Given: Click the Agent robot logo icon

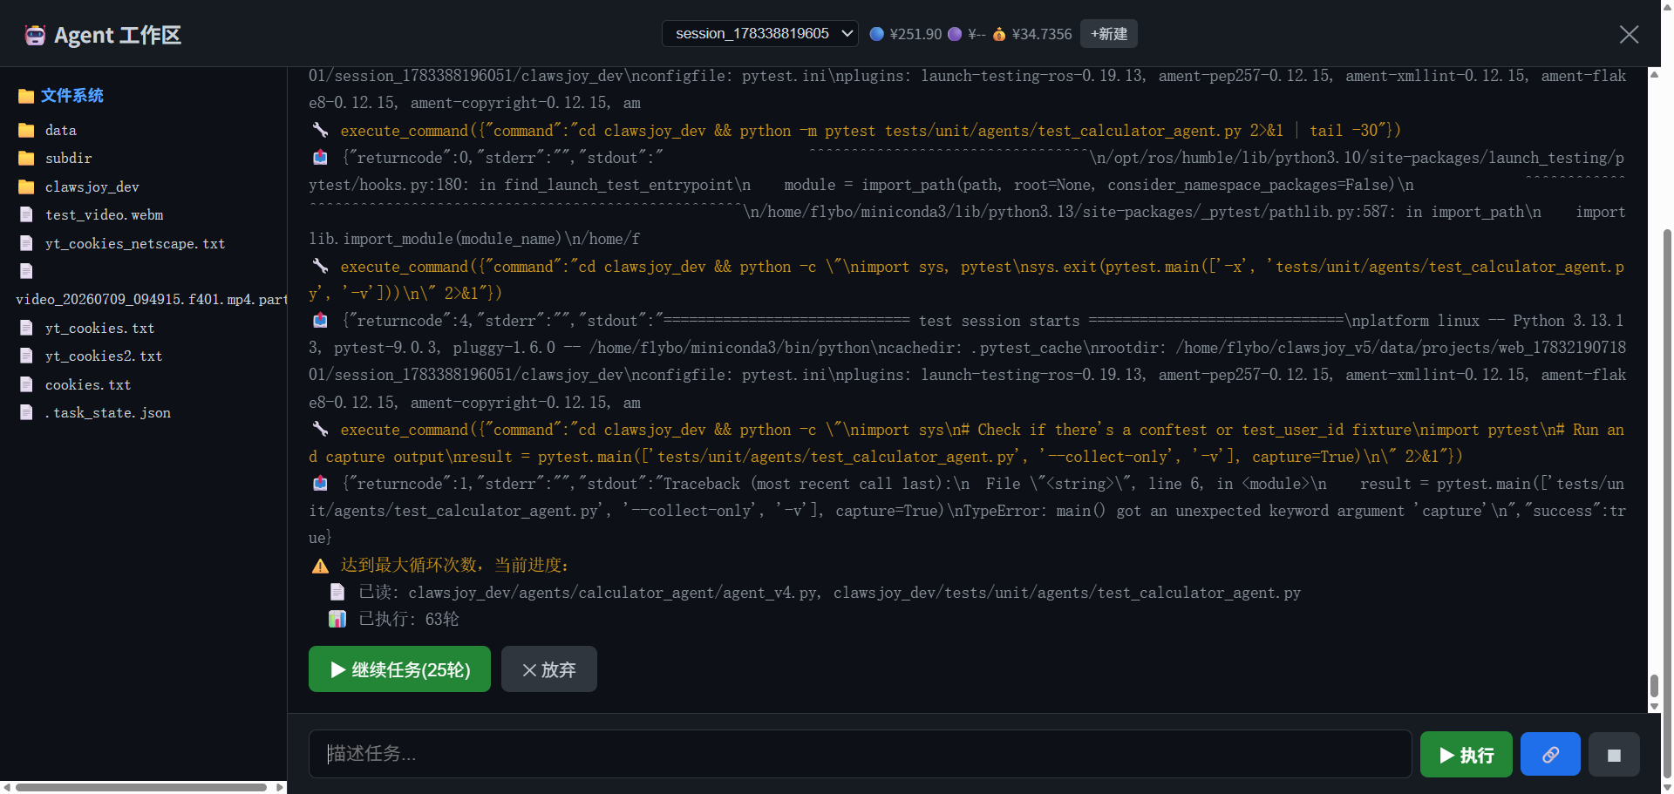Looking at the screenshot, I should coord(35,35).
